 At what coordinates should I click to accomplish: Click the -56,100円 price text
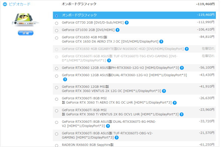207,68
